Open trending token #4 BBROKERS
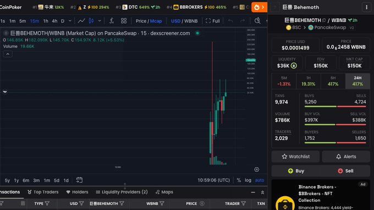This screenshot has height=210, width=374. [196, 7]
